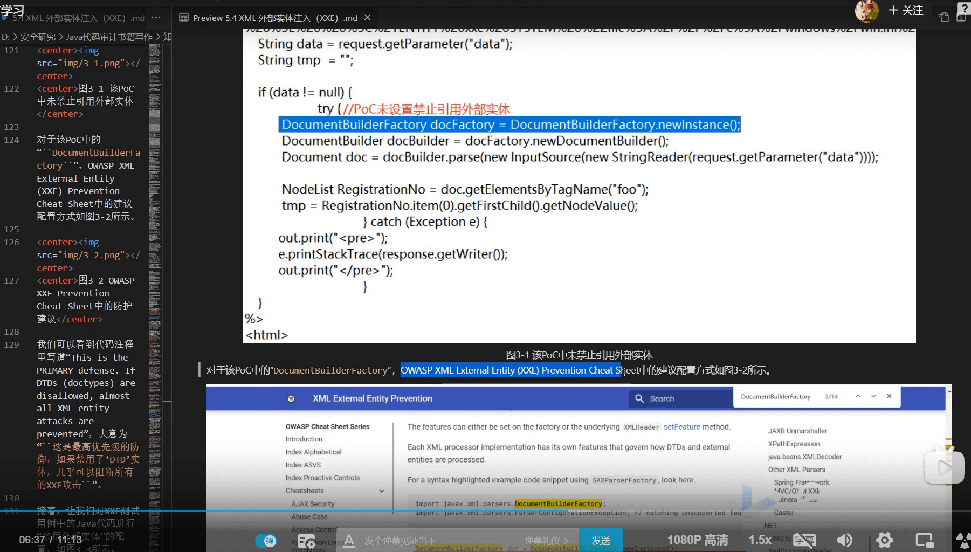The height and width of the screenshot is (552, 971).
Task: Close the Preview 5.4 XML tab
Action: (367, 18)
